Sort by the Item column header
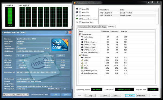The image size is (163, 100). 89,31
